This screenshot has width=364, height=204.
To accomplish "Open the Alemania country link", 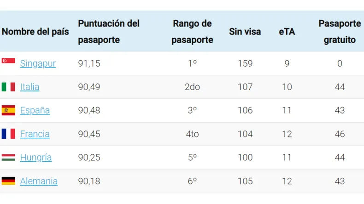I will tap(39, 181).
